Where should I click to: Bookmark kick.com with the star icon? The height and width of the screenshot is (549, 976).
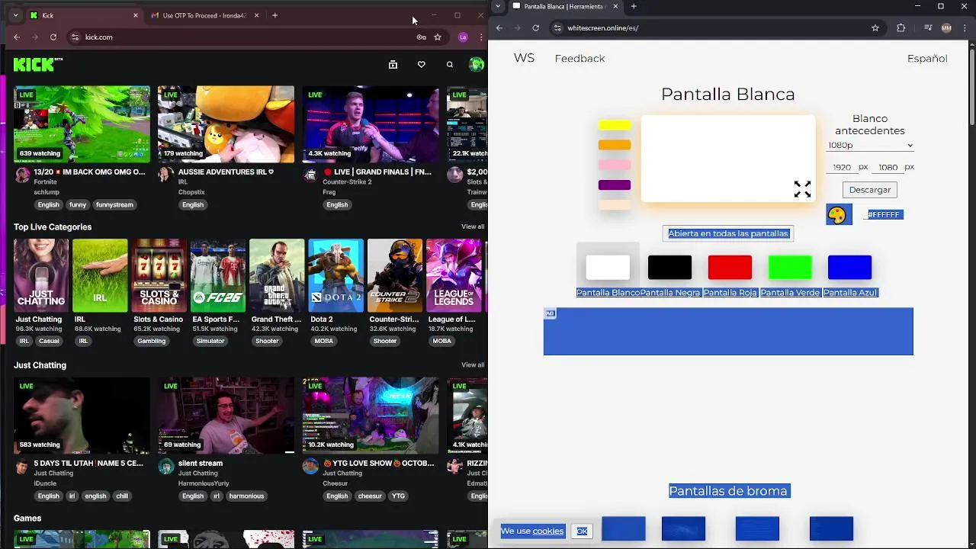click(x=438, y=37)
